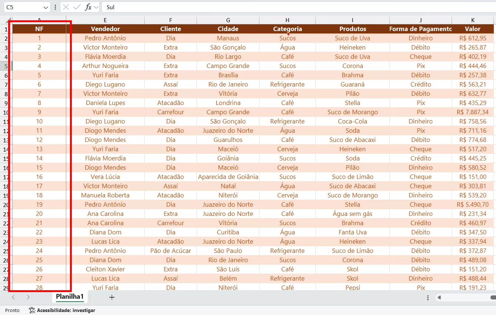Click the Vendedor header cell
This screenshot has width=496, height=315.
pyautogui.click(x=105, y=29)
